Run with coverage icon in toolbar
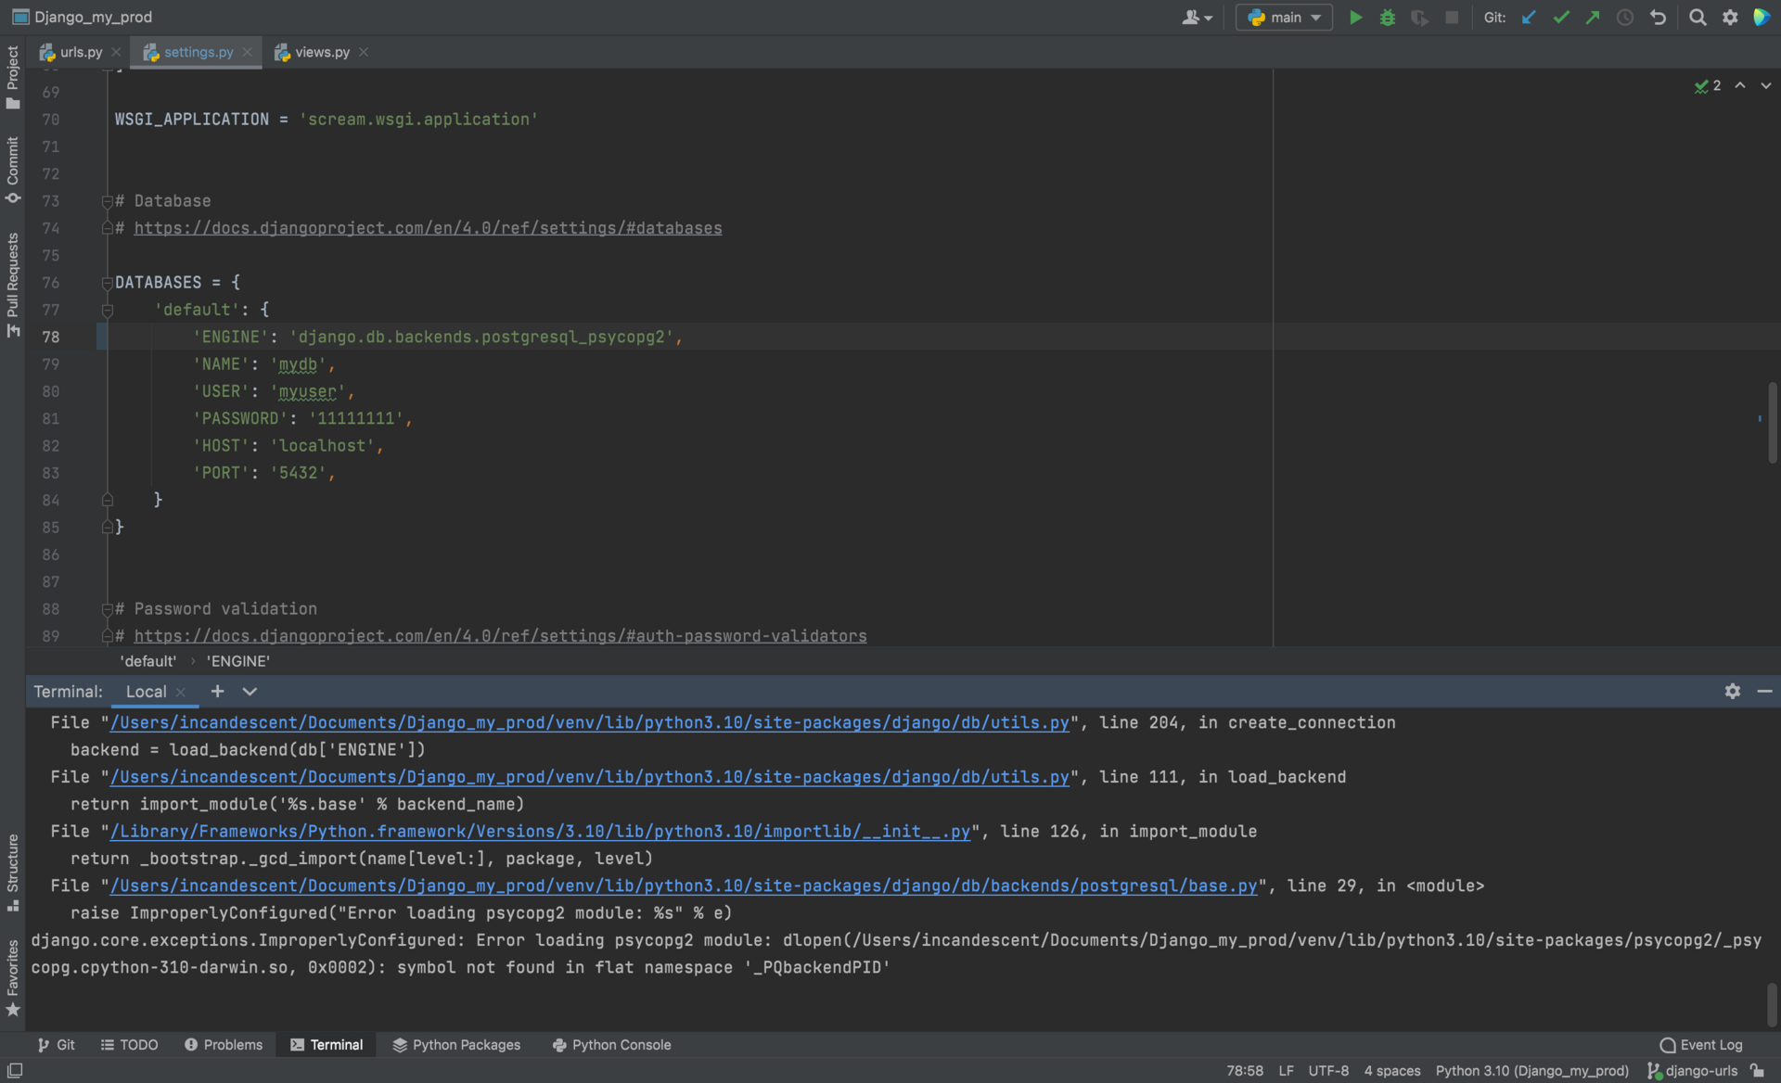Screen dimensions: 1781x1083 coord(1419,18)
